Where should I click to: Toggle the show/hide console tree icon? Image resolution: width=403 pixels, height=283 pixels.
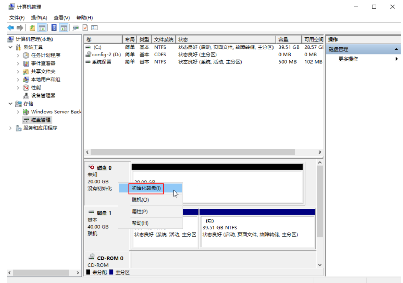42,28
